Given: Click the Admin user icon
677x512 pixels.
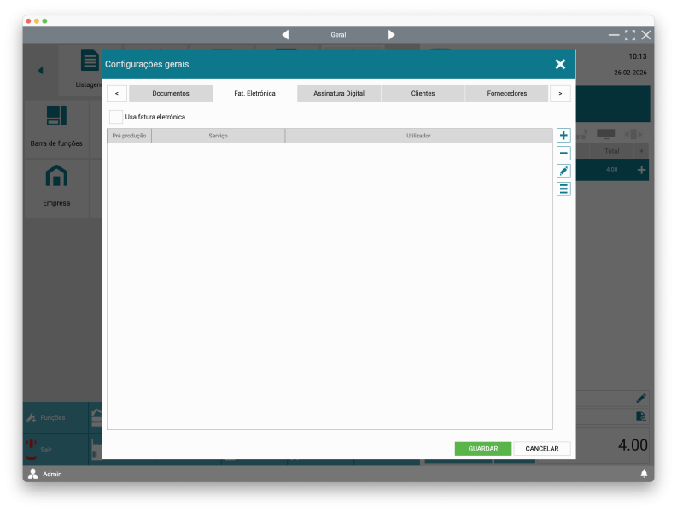Looking at the screenshot, I should (32, 474).
